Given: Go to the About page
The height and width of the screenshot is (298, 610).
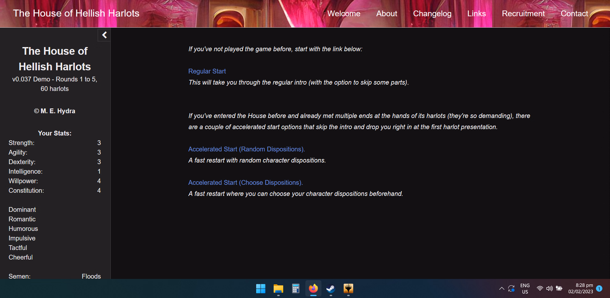Looking at the screenshot, I should (387, 14).
